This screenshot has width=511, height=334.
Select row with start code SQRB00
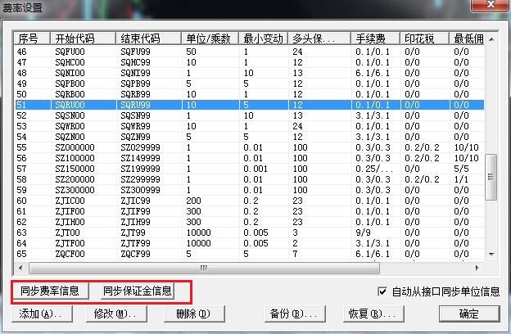[x=249, y=94]
